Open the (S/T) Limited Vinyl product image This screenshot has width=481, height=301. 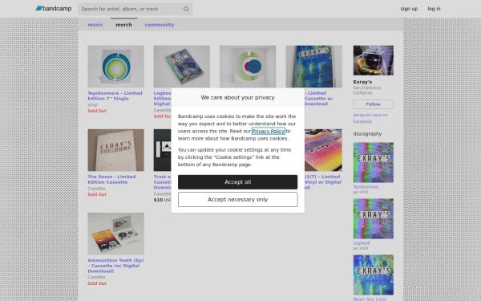point(323,150)
